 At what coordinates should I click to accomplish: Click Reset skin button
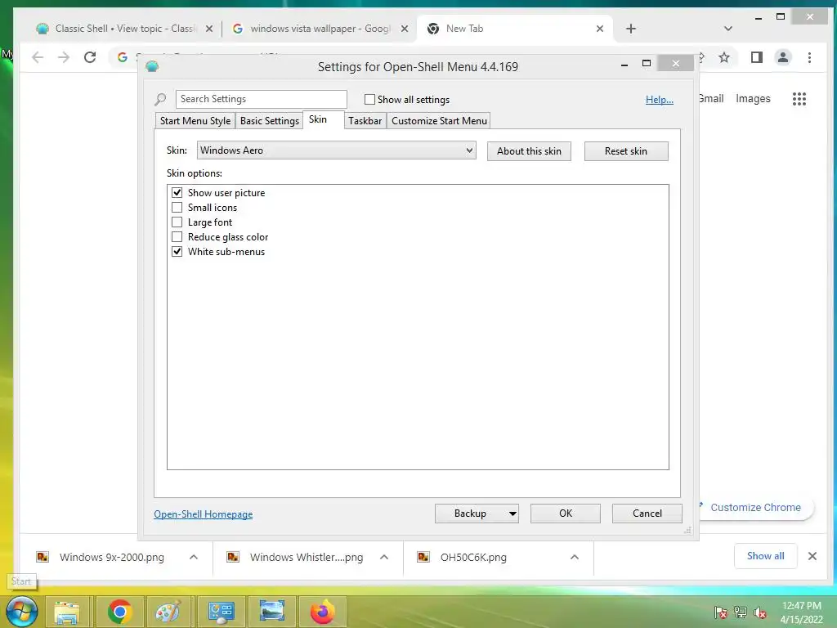(626, 151)
